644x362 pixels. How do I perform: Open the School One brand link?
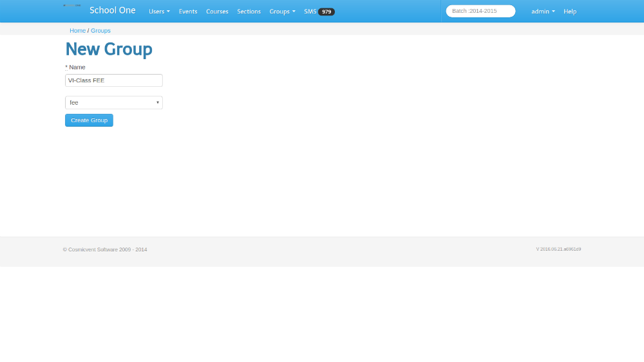(x=113, y=10)
